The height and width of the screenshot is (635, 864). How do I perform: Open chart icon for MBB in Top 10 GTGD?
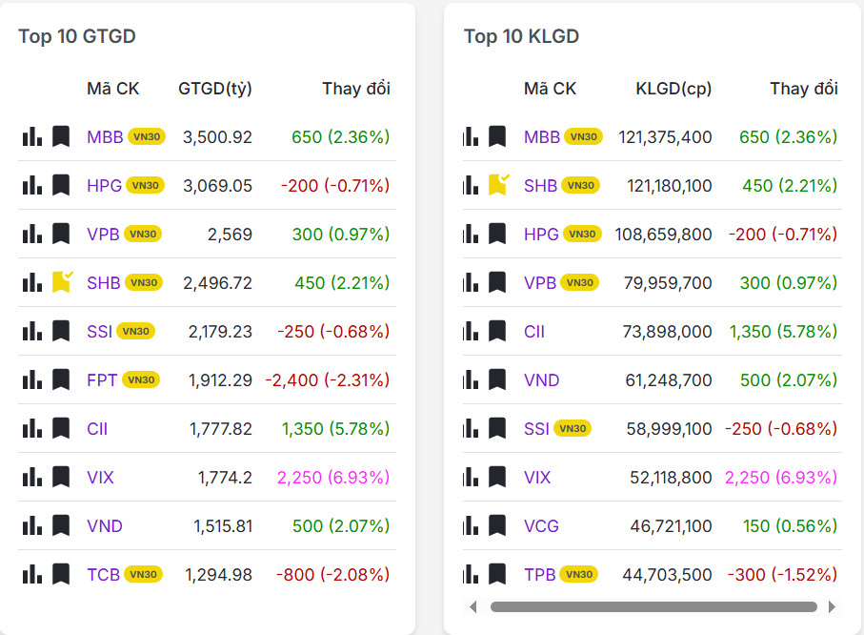(x=32, y=136)
